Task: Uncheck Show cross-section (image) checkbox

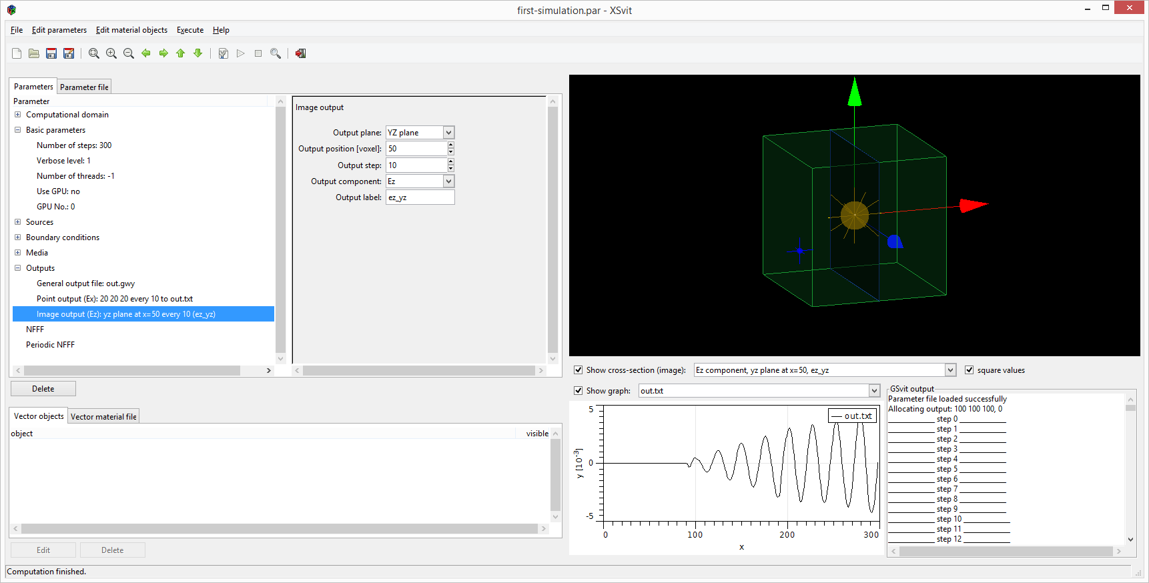Action: coord(579,370)
